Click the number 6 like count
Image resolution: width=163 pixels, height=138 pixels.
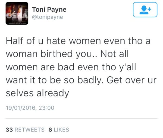point(50,130)
